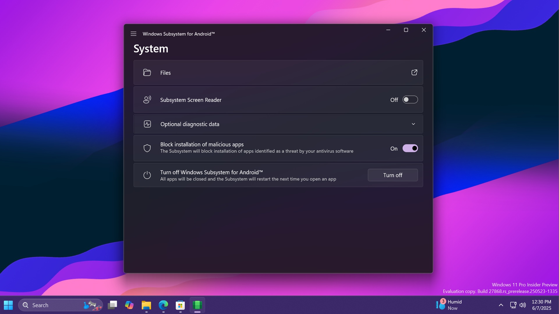559x314 pixels.
Task: Launch Microsoft Store from the taskbar
Action: [181, 305]
